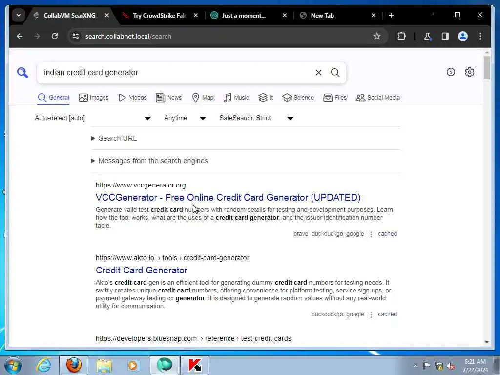Open the tab search dropdown arrow

(x=19, y=15)
